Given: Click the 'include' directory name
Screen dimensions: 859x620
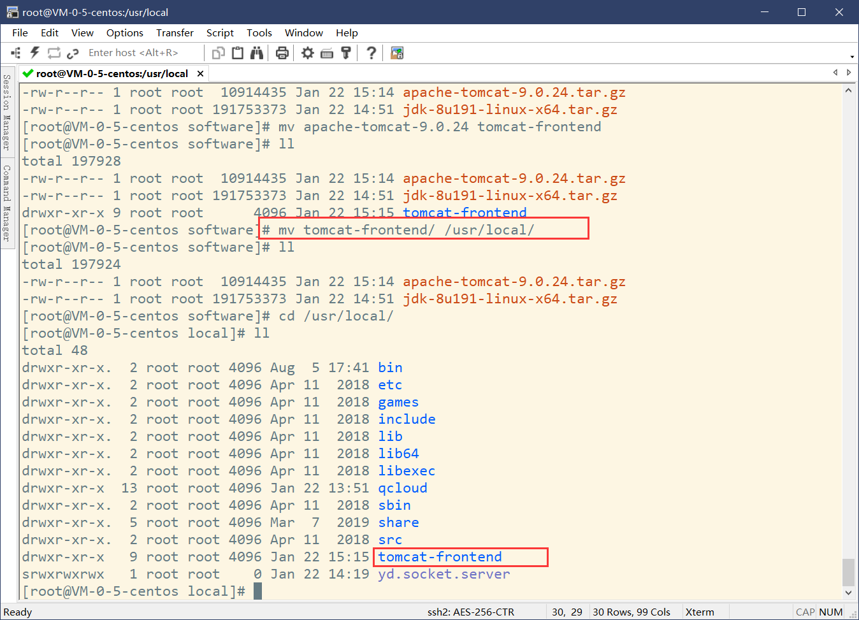Looking at the screenshot, I should tap(407, 419).
